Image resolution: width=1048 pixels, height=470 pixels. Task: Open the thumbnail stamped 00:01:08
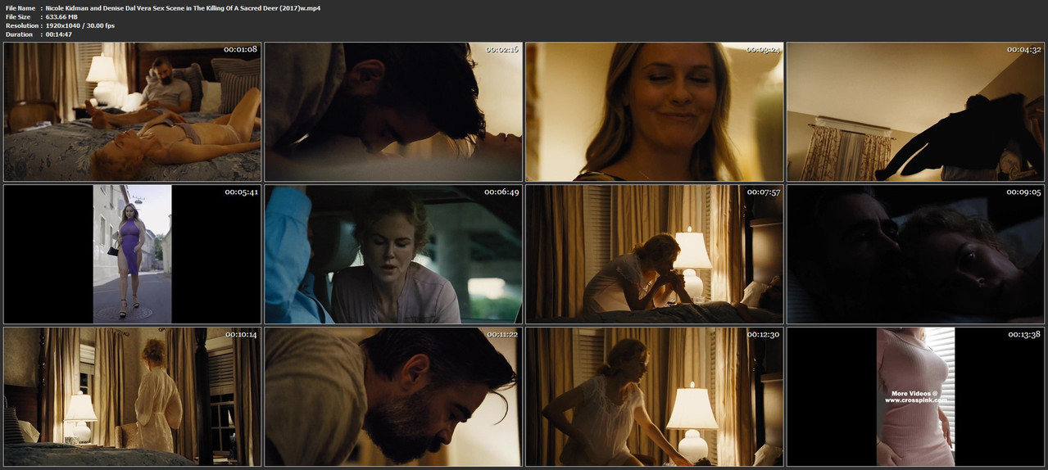132,111
